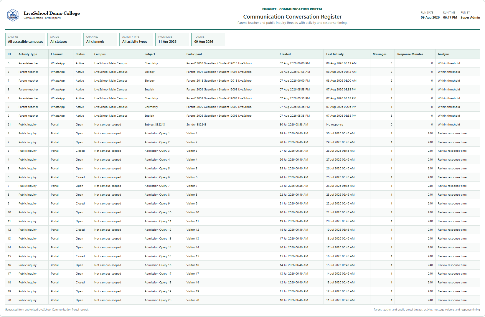Click subject 'Admission Query 12'
This screenshot has height=317, width=485.
tap(158, 230)
